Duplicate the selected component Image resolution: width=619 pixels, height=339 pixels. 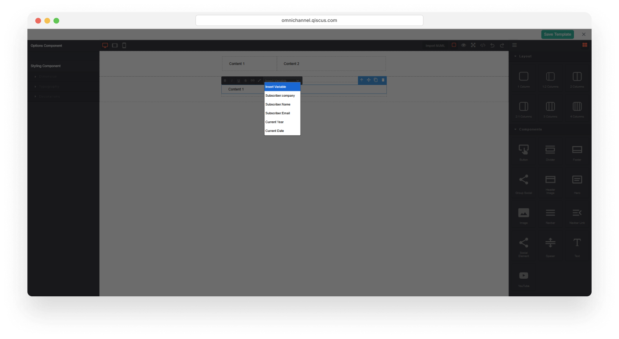click(376, 80)
